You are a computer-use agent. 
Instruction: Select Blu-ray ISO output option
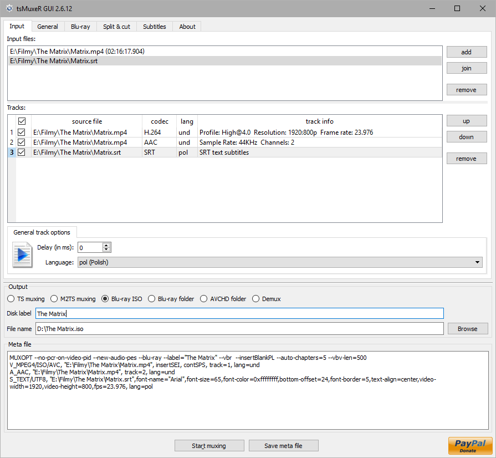point(122,299)
